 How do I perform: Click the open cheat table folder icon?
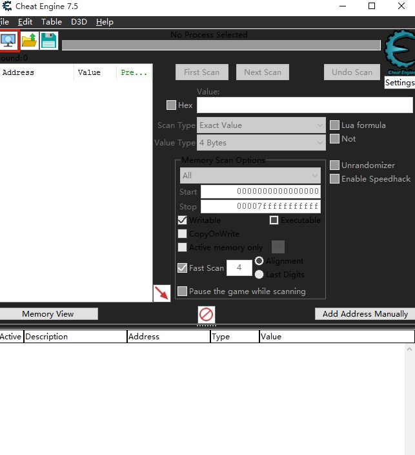pos(29,41)
